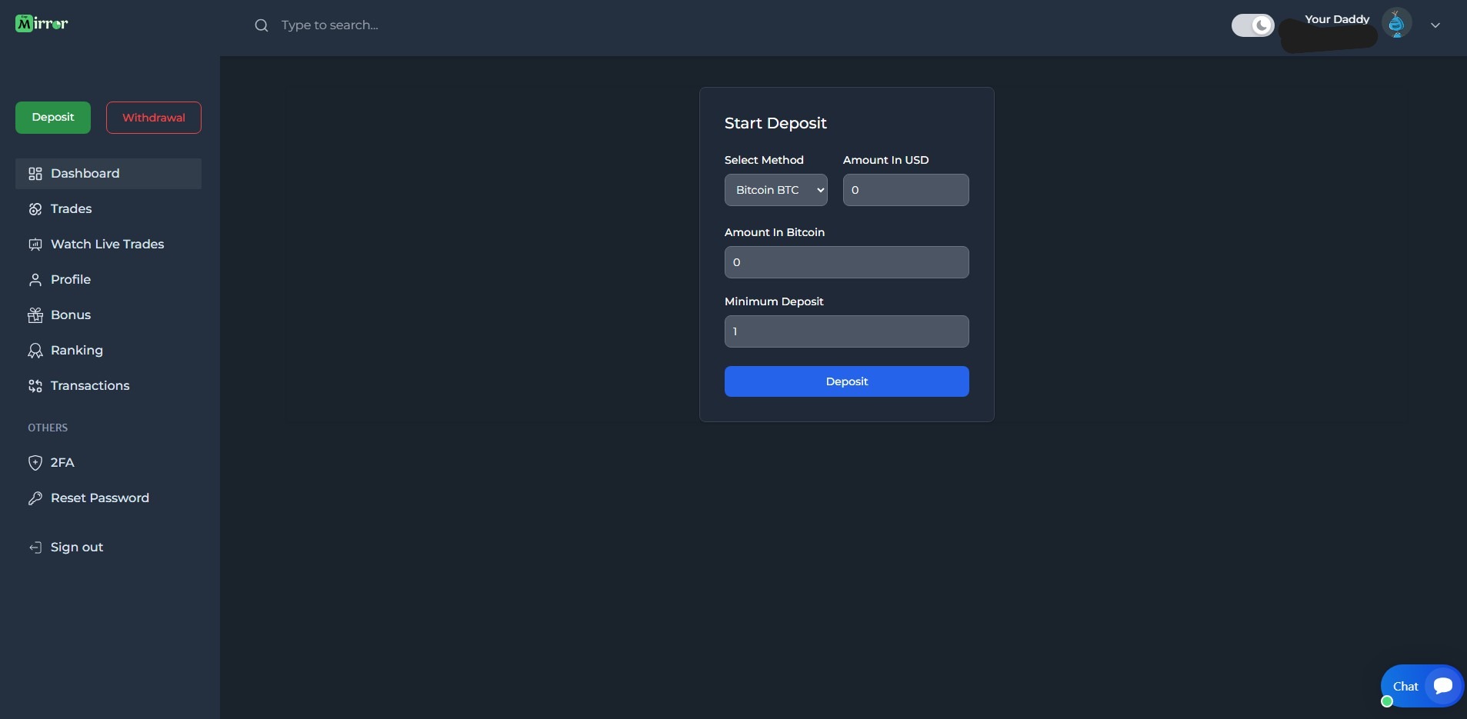Click the Trades icon in sidebar

click(35, 209)
